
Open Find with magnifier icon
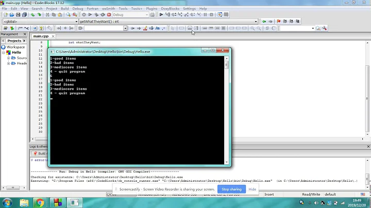point(68,14)
